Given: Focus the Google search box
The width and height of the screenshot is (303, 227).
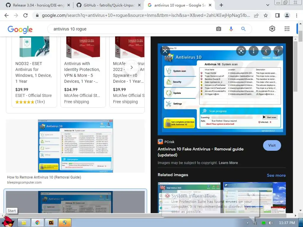Looking at the screenshot, I should 131,29.
